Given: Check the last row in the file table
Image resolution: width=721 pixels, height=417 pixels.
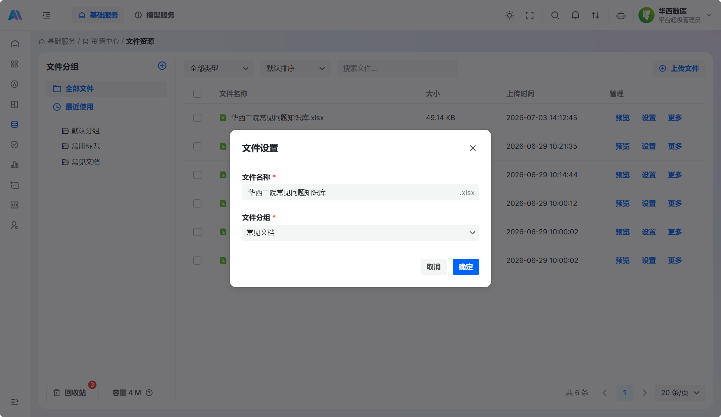Looking at the screenshot, I should (x=197, y=261).
